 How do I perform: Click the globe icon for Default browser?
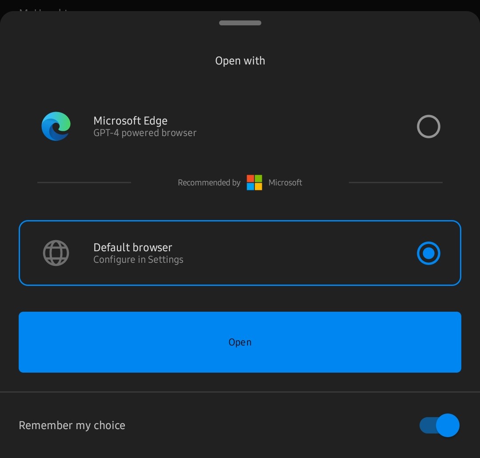click(56, 253)
